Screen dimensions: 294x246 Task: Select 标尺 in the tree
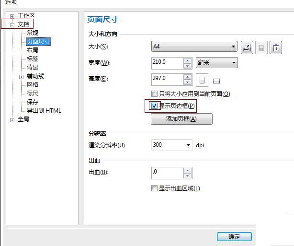click(x=33, y=93)
